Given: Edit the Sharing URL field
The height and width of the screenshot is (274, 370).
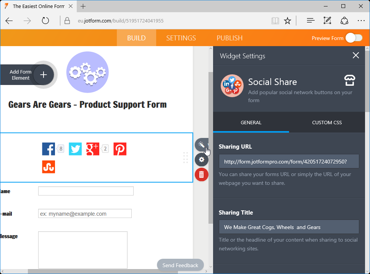Looking at the screenshot, I should point(288,161).
